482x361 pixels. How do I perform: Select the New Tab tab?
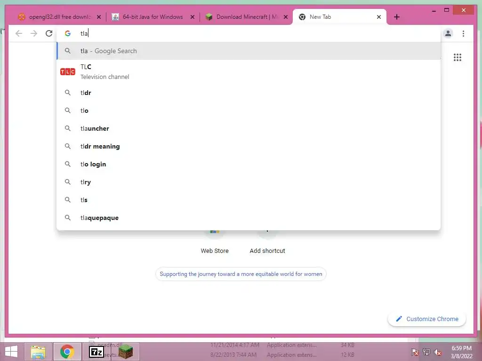(339, 17)
